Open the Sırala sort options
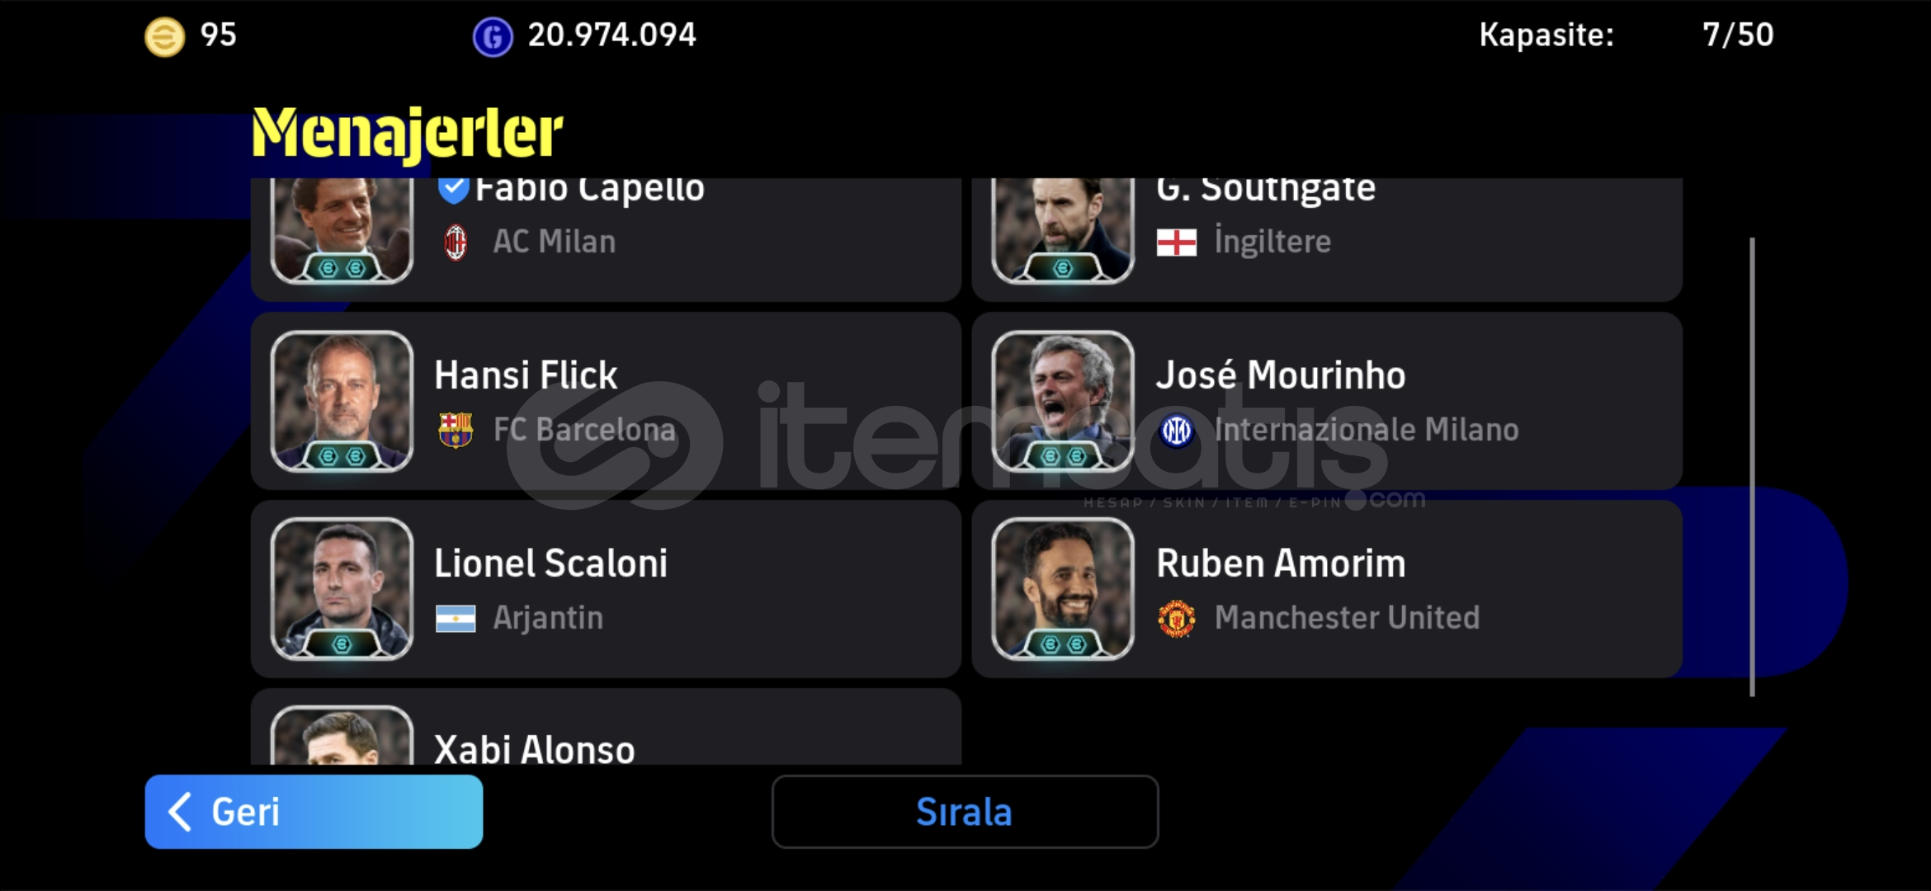This screenshot has width=1931, height=891. (965, 812)
